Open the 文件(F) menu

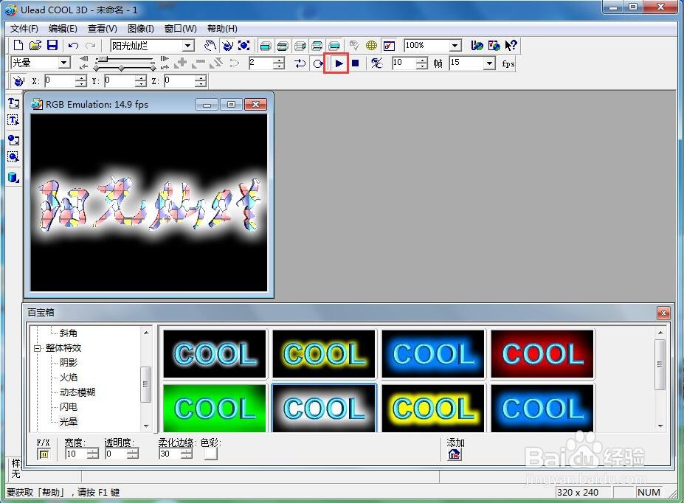click(24, 29)
